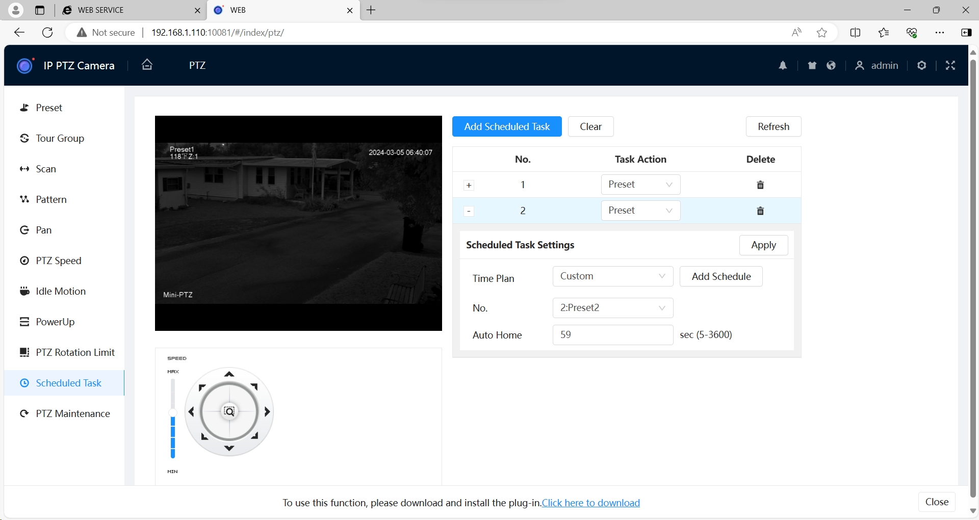The image size is (979, 520).
Task: Open the 2:Preset2 number dropdown
Action: pos(612,308)
